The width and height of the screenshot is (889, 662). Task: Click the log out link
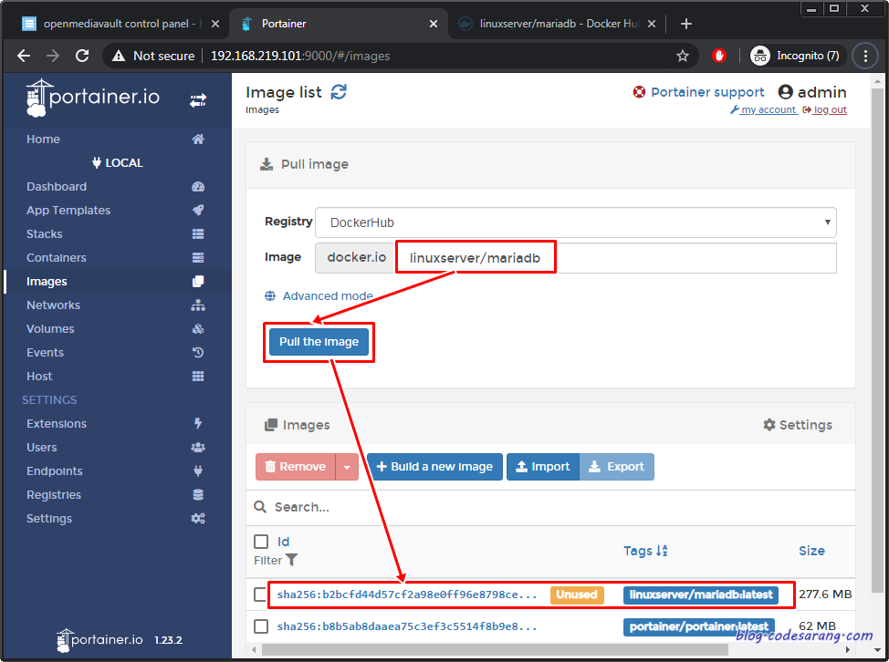coord(825,109)
